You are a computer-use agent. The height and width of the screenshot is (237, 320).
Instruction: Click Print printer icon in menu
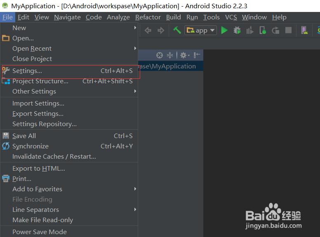(6, 178)
